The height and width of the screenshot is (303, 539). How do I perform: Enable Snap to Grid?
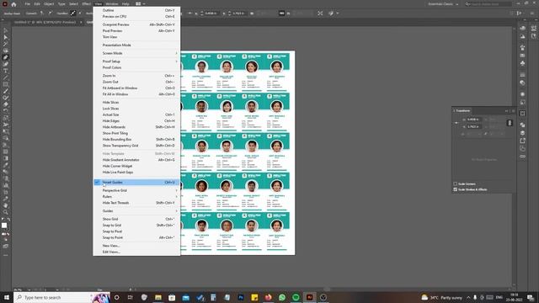[136, 226]
